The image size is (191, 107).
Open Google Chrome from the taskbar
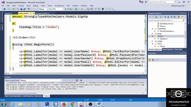(x=73, y=104)
